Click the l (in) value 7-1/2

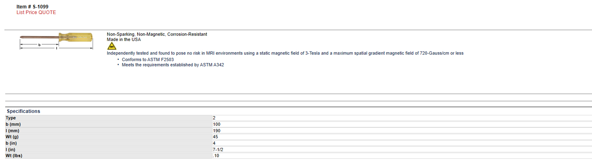point(218,150)
